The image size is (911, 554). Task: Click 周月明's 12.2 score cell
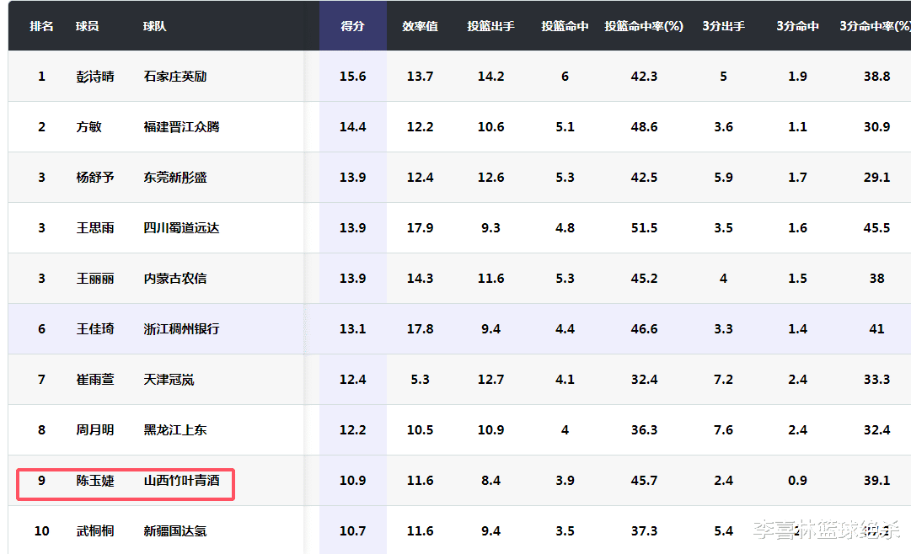352,430
